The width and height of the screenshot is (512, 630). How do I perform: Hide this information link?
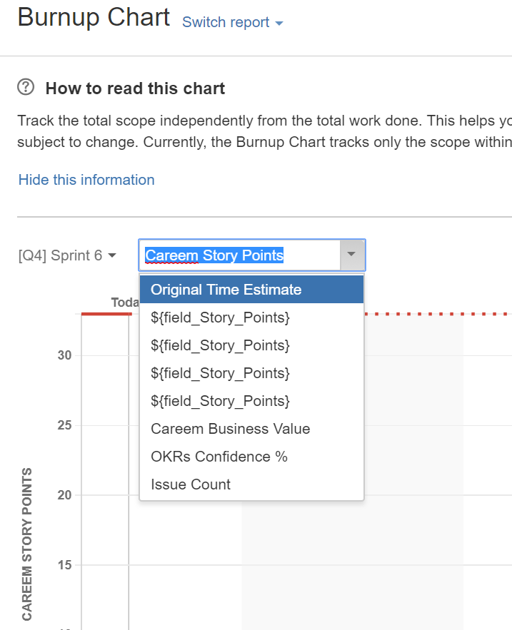click(86, 180)
